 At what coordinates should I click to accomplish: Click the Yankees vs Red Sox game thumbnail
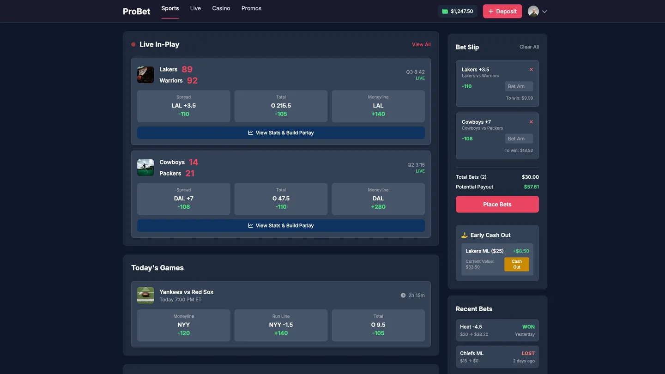(x=145, y=296)
